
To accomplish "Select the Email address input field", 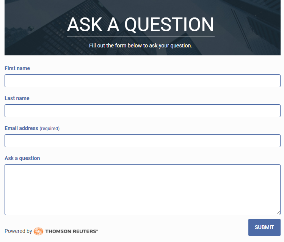I will (142, 141).
